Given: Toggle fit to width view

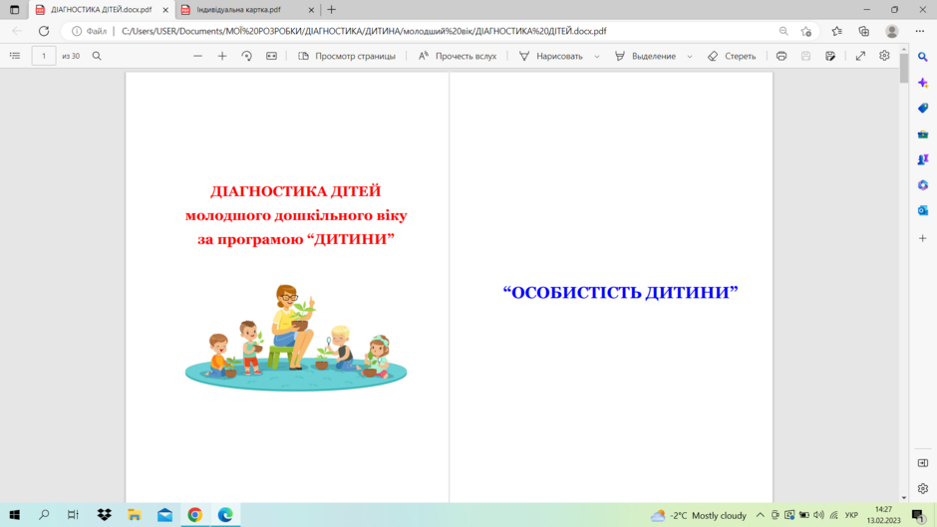Looking at the screenshot, I should click(x=271, y=56).
